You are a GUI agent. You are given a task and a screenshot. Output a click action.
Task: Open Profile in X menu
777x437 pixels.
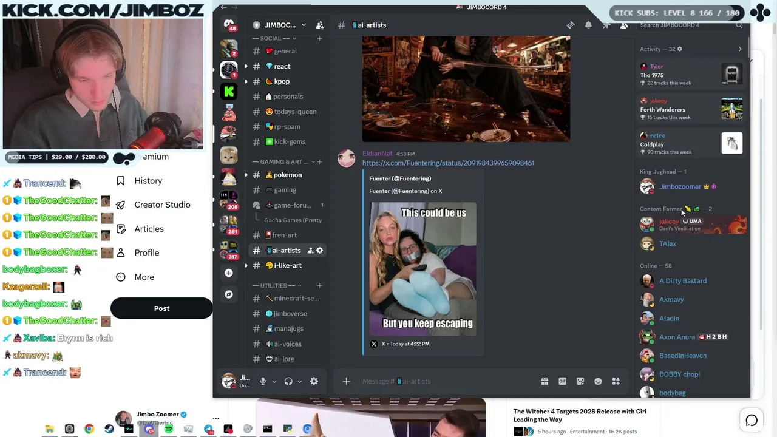coord(146,252)
